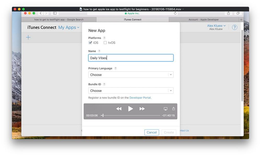Screen dimensions: 261x156
Task: Open a new Safari tab
Action: pos(241,20)
